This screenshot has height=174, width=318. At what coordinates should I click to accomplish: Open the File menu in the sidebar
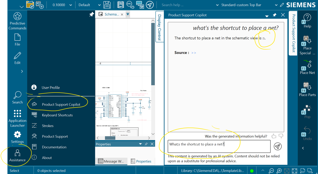pyautogui.click(x=17, y=40)
